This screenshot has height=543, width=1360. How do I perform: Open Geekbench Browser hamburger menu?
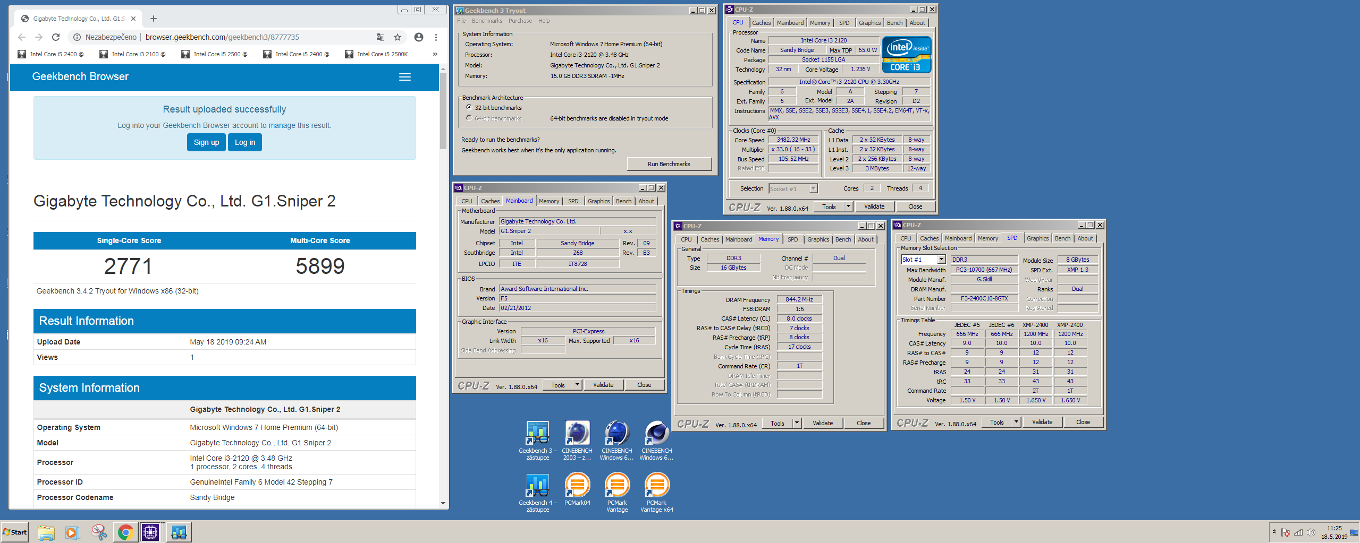(x=405, y=77)
